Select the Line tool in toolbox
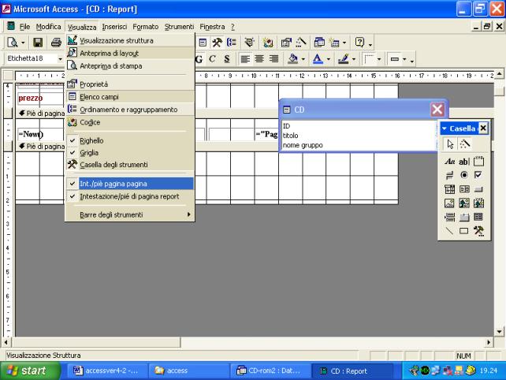The width and height of the screenshot is (506, 380). click(x=449, y=231)
